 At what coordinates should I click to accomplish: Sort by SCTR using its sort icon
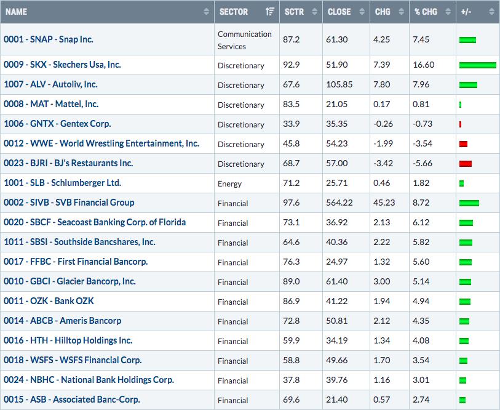coord(315,12)
